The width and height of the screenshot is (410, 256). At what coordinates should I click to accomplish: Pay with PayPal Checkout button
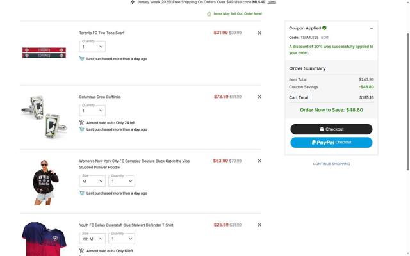coord(331,142)
